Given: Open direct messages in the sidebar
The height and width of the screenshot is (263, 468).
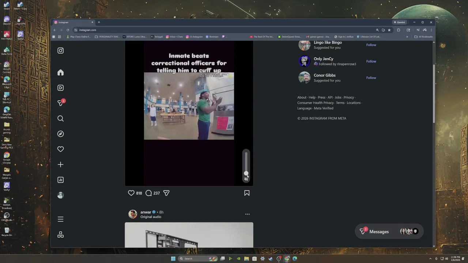Looking at the screenshot, I should (61, 103).
